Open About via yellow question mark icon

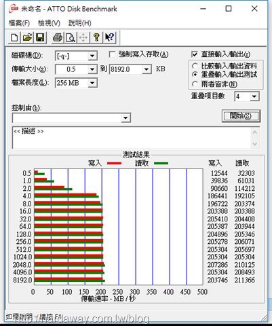point(96,37)
